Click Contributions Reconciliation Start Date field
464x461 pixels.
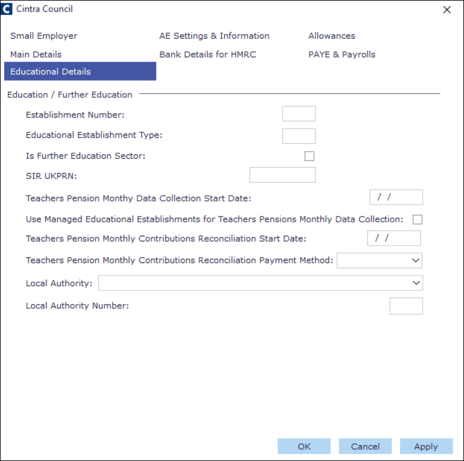[394, 238]
